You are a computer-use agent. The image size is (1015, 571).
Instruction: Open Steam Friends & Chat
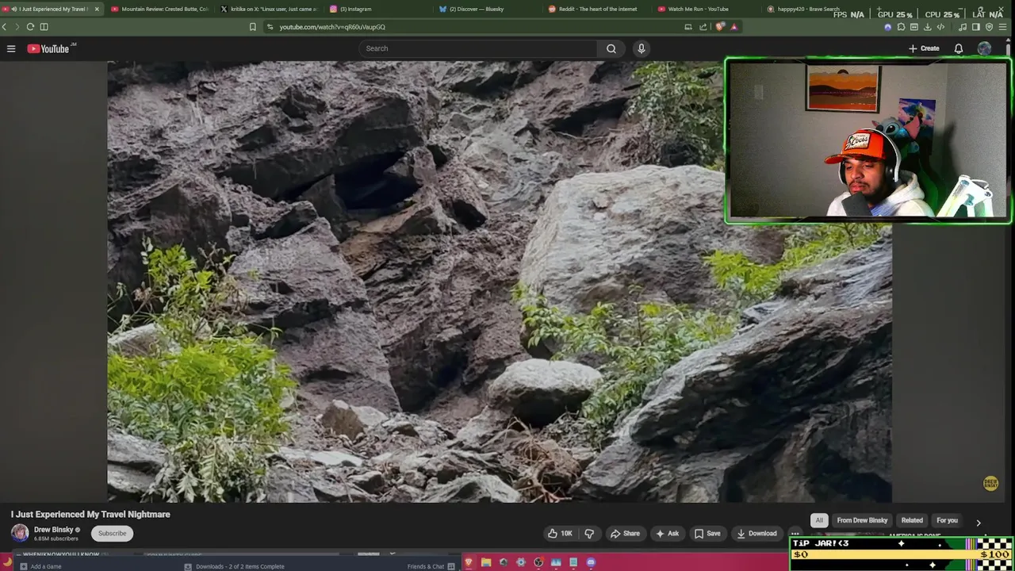click(431, 566)
